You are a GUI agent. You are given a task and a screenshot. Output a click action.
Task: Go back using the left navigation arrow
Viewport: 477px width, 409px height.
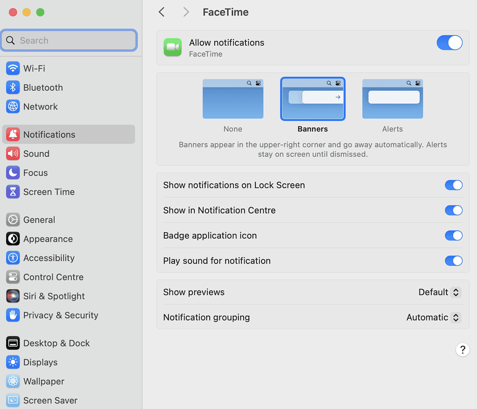(x=162, y=12)
